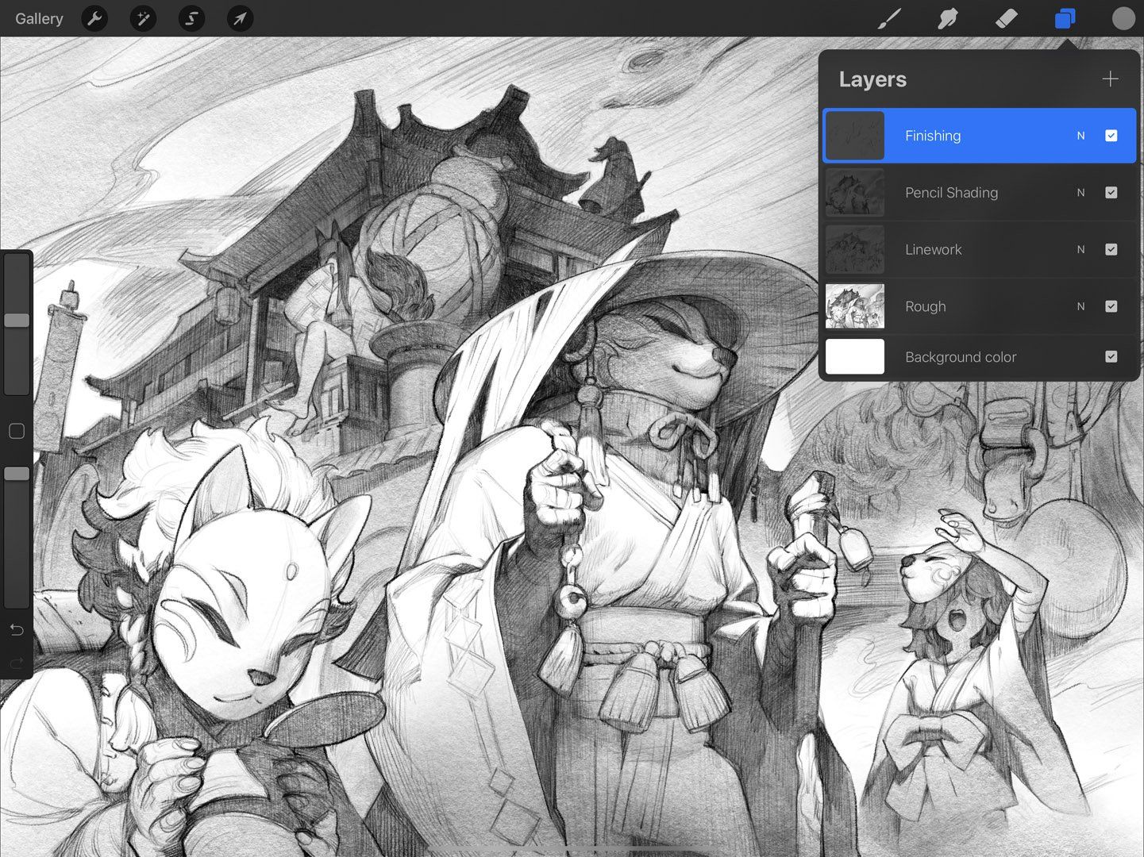Viewport: 1144px width, 857px height.
Task: Return to the Gallery
Action: click(x=38, y=18)
